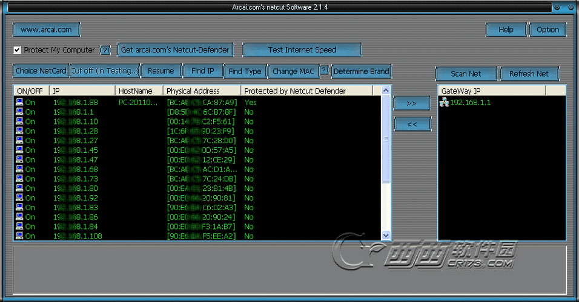The image size is (579, 302).
Task: Click the Scan Net button
Action: click(466, 74)
